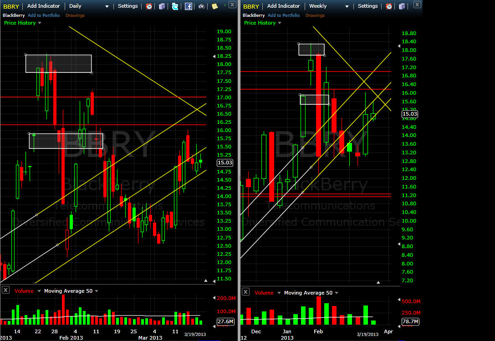The width and height of the screenshot is (495, 341).
Task: Click the up triangle below Weekly price chart
Action: coord(378,282)
